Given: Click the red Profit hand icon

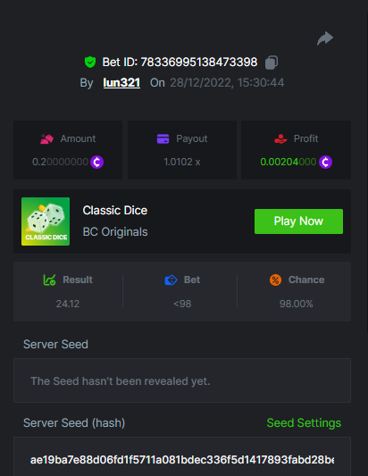Looking at the screenshot, I should (280, 138).
